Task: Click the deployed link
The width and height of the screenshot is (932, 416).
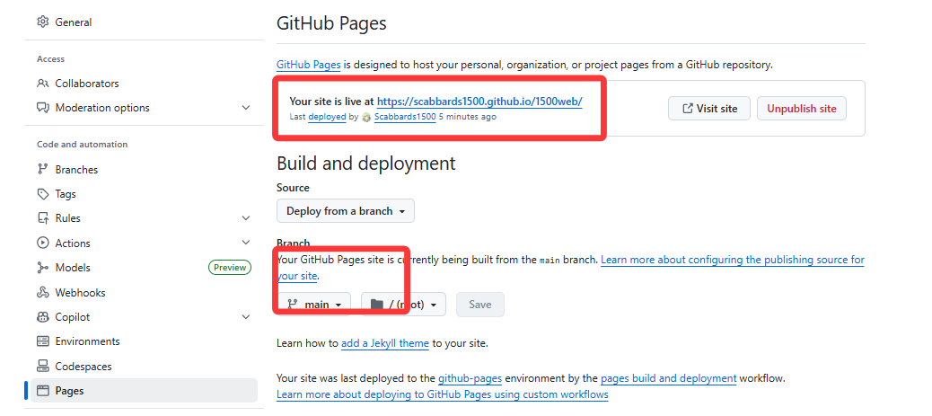Action: coord(327,117)
